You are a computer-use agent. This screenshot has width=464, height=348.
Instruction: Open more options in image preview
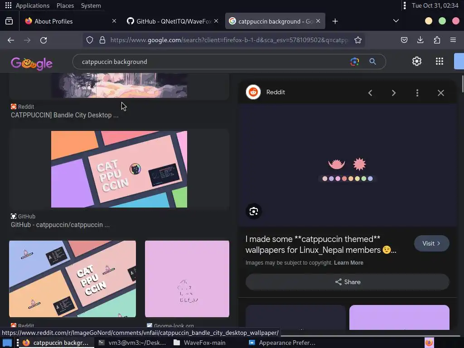click(417, 93)
